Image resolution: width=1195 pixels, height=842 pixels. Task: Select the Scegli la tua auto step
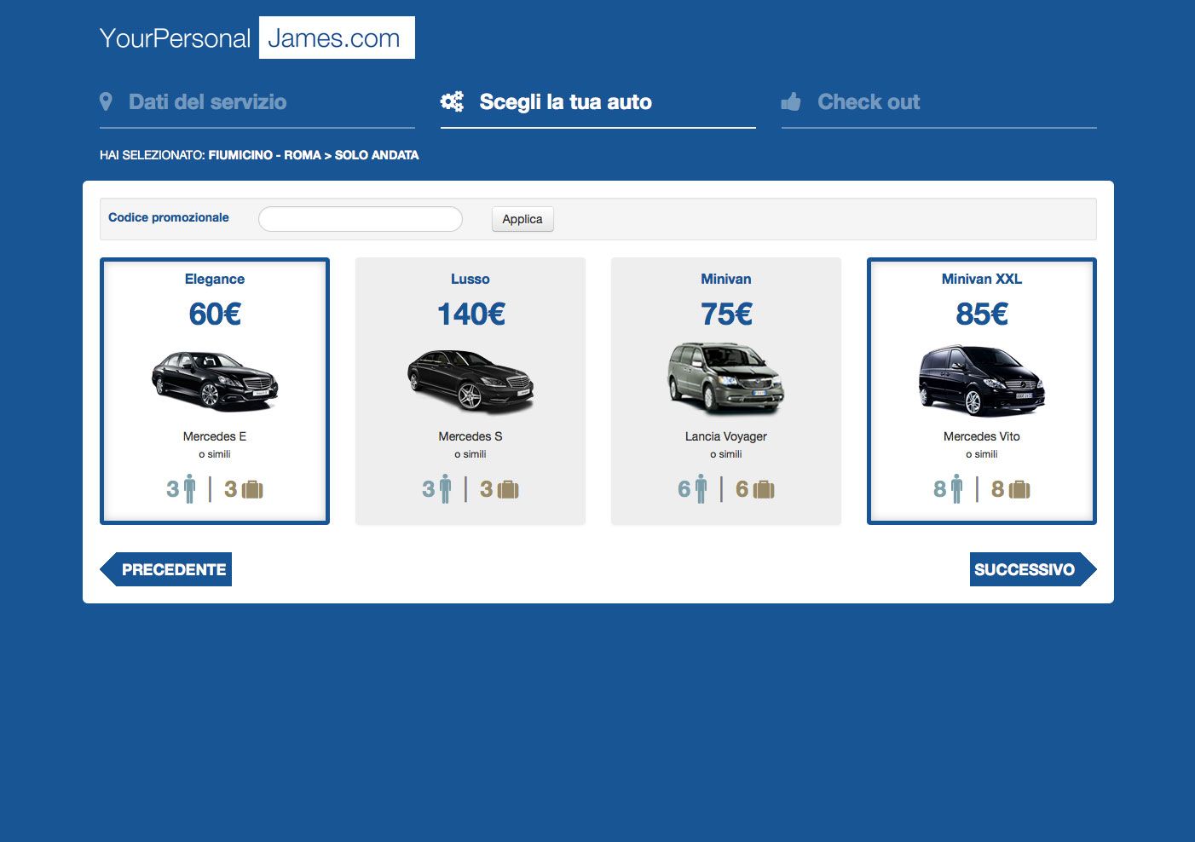tap(565, 101)
